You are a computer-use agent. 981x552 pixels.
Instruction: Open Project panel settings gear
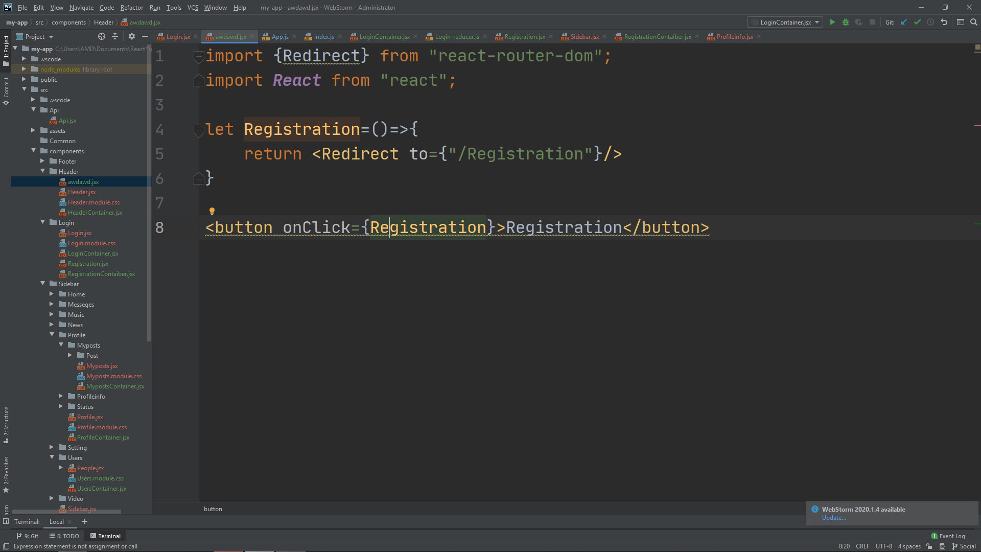point(131,36)
